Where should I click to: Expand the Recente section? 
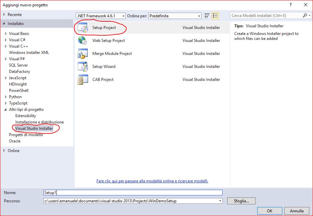point(4,15)
